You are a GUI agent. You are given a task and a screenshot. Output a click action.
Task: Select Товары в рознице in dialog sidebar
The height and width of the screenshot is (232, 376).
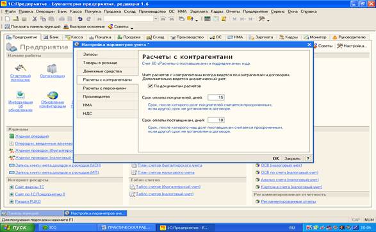[x=108, y=63]
